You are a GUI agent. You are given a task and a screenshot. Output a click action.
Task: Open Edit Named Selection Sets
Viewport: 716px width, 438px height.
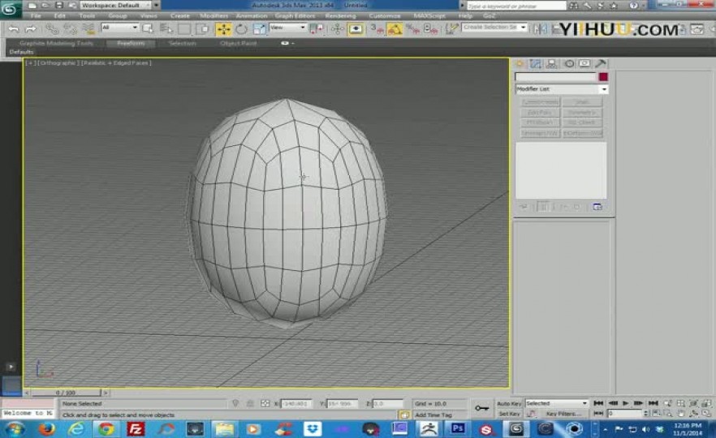[x=451, y=28]
